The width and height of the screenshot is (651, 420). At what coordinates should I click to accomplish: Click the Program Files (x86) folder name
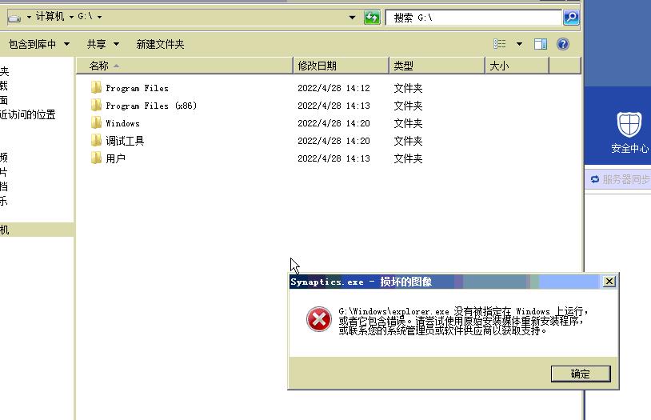[x=151, y=106]
